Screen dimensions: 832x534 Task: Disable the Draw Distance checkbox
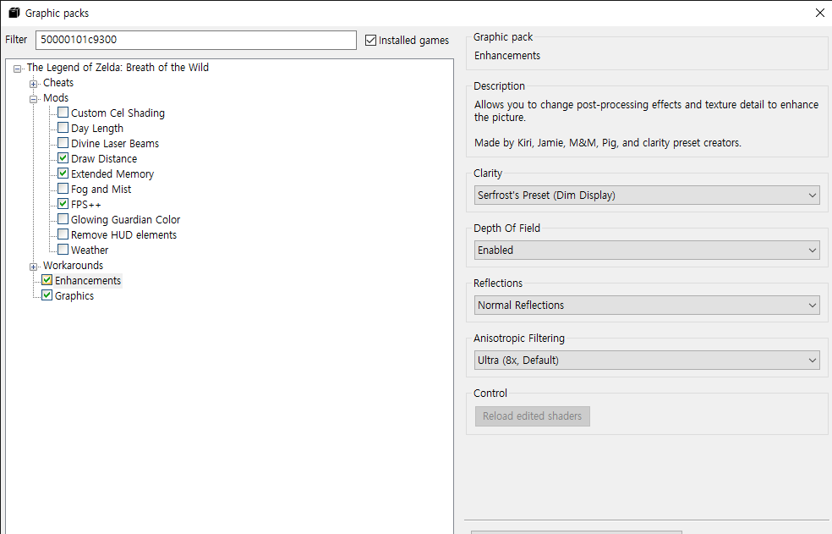coord(63,158)
